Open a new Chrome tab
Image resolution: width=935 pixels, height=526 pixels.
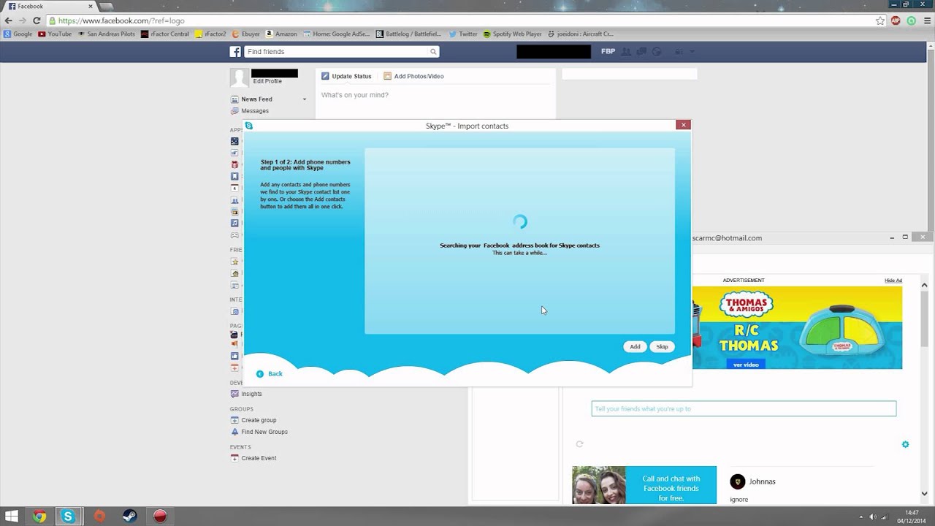coord(107,6)
